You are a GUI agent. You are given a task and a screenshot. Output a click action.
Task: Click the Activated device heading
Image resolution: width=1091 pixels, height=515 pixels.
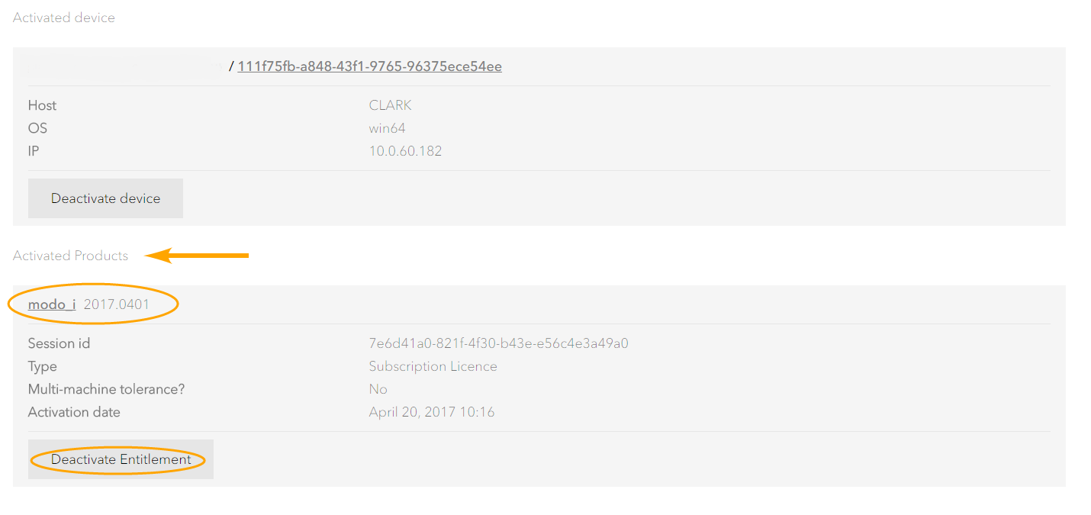click(x=64, y=18)
